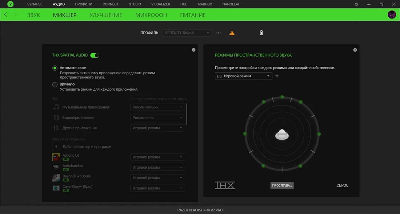
Task: Click the ПРОСЛУША... listen button
Action: pos(282,185)
